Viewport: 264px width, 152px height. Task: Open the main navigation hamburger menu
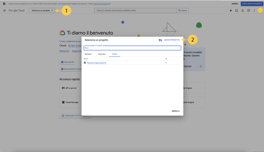tap(4, 11)
